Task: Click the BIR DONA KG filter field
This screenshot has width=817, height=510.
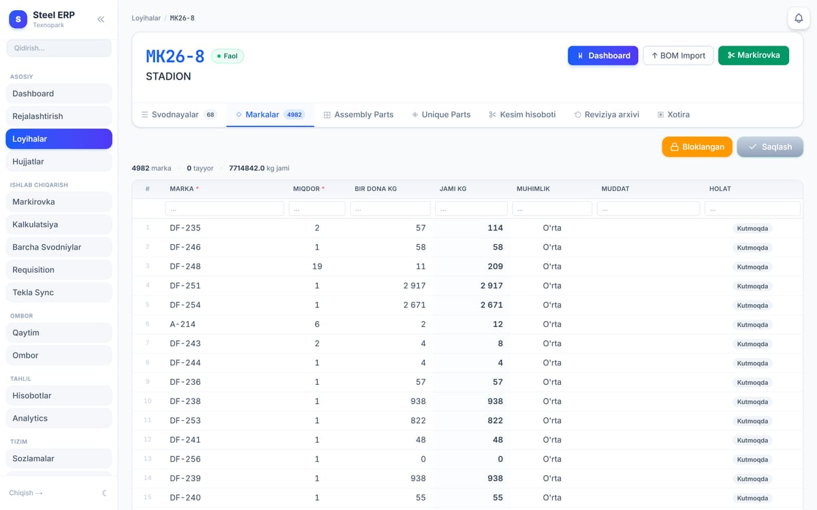Action: coord(390,209)
